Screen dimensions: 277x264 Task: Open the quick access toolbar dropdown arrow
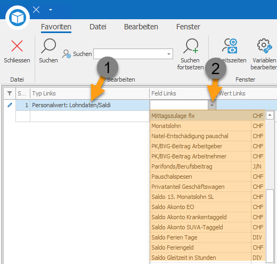tap(51, 10)
